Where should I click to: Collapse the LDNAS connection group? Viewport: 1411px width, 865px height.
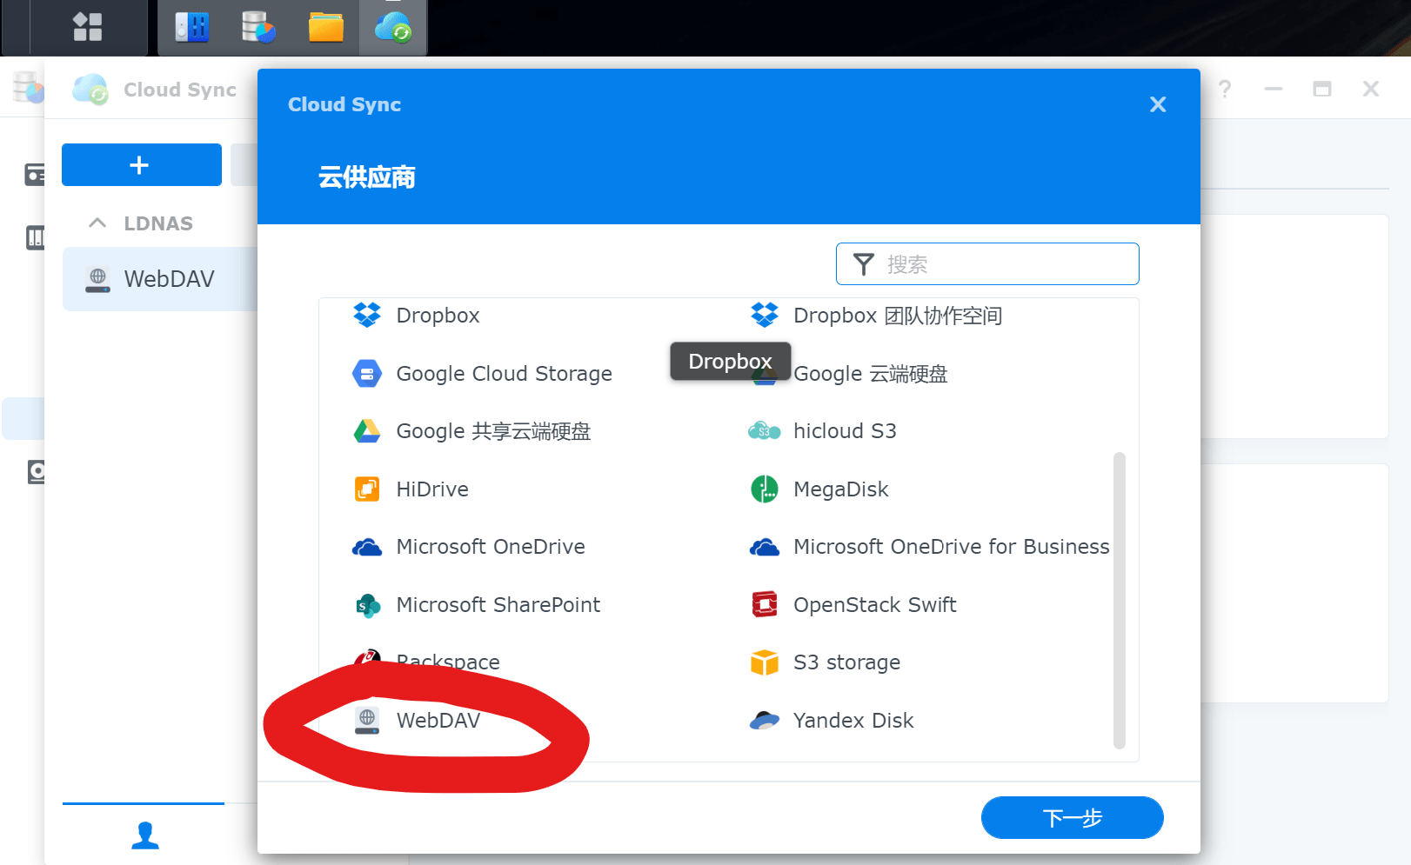point(97,223)
